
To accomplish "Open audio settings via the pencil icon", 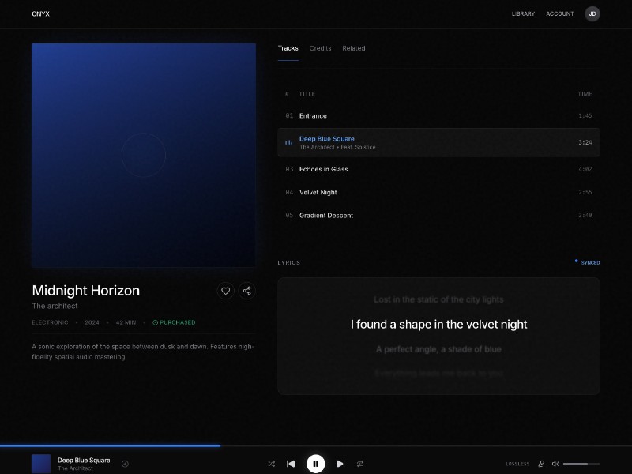I will pos(541,464).
